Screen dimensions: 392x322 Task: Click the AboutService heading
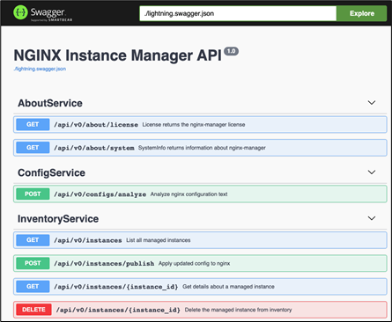point(50,103)
